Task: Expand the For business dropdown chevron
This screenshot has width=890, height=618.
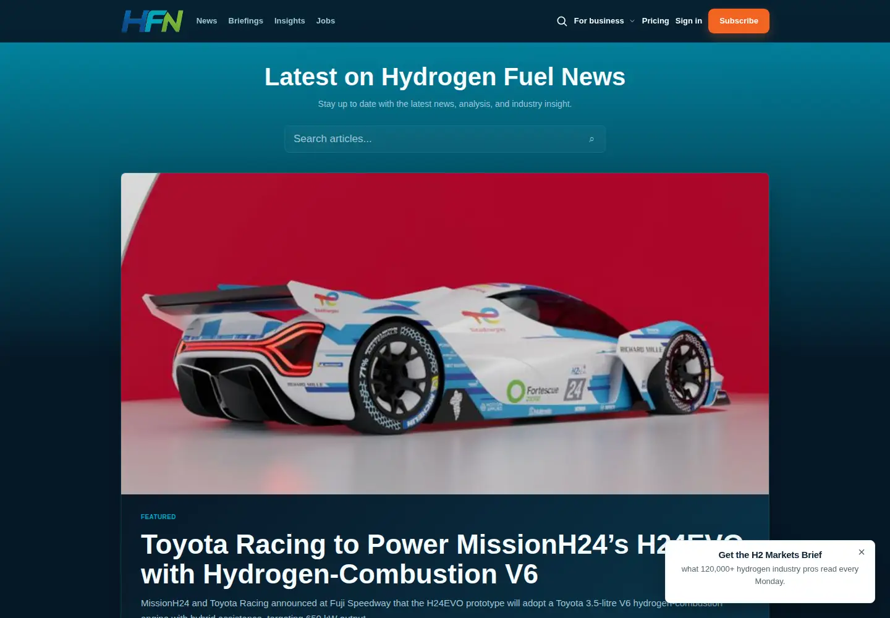Action: (x=632, y=21)
